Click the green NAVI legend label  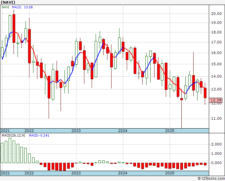click(5, 7)
